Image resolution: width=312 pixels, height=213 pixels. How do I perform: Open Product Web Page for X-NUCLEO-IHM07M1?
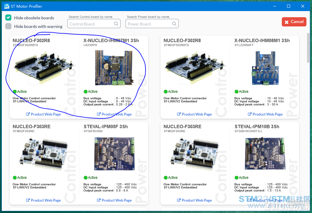[x=114, y=114]
